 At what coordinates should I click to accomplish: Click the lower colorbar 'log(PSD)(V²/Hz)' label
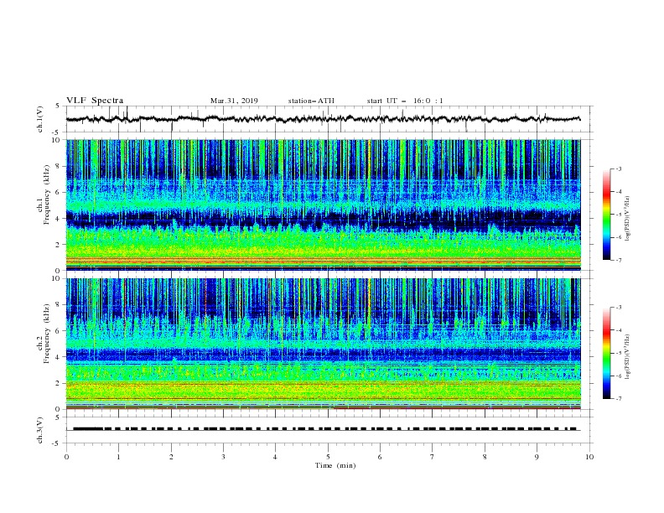click(628, 357)
